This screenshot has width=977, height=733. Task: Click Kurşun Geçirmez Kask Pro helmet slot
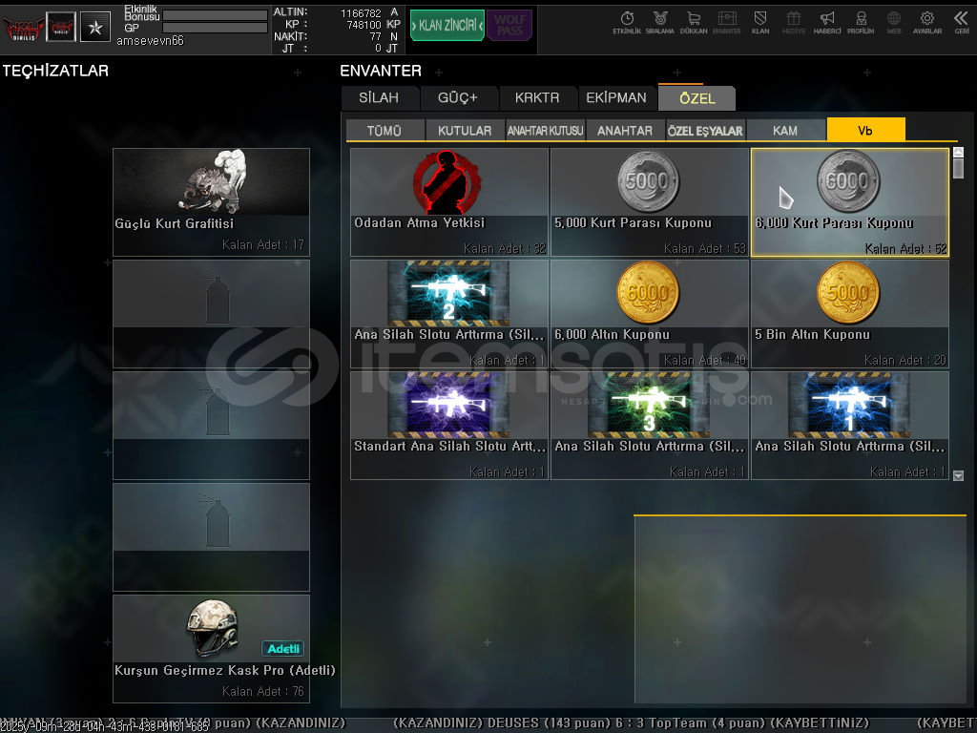click(211, 648)
